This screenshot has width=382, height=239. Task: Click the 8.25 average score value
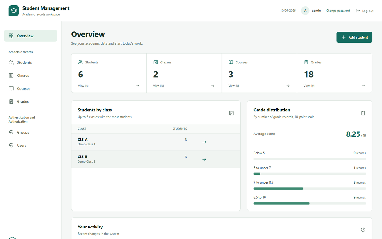coord(353,134)
